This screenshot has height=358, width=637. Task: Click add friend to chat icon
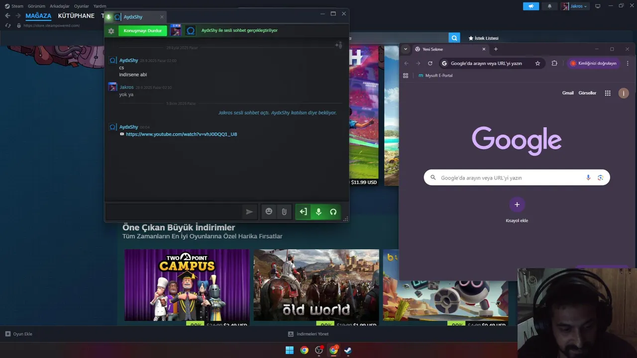pos(338,45)
